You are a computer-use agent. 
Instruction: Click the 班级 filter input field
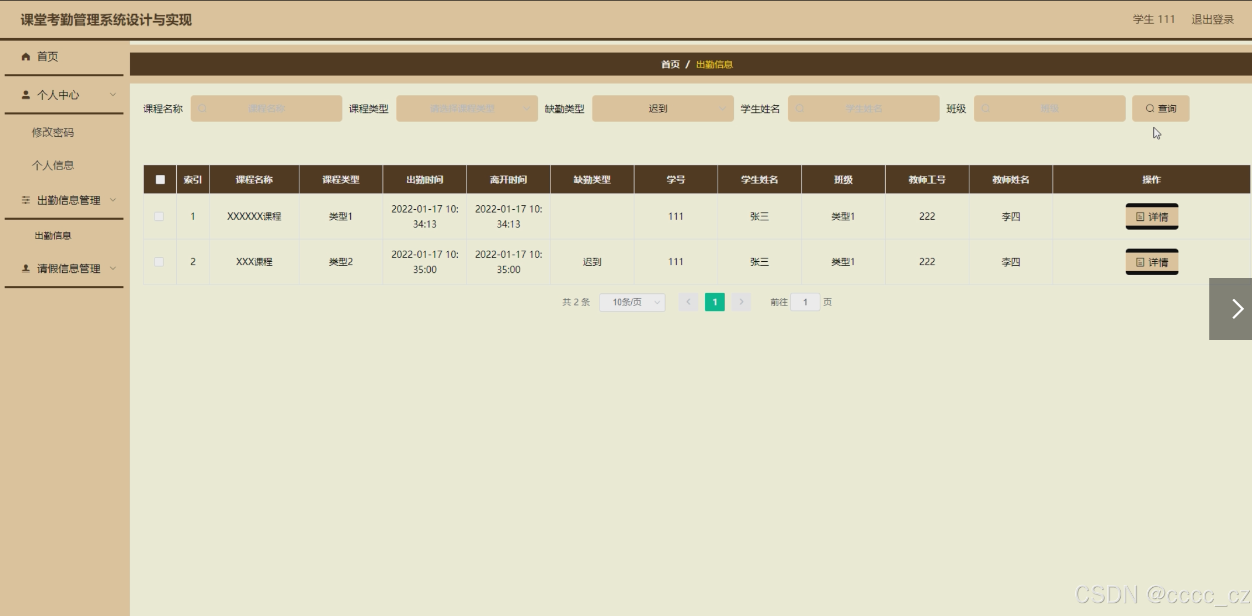tap(1049, 108)
